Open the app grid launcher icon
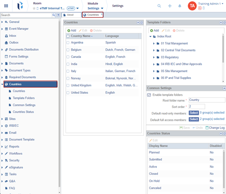Viewport: 226px width, 194px height. (x=6, y=6)
